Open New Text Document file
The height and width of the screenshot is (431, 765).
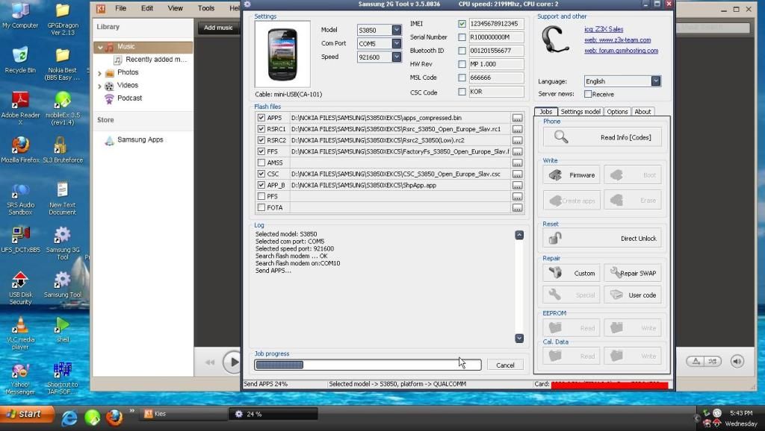pos(63,198)
